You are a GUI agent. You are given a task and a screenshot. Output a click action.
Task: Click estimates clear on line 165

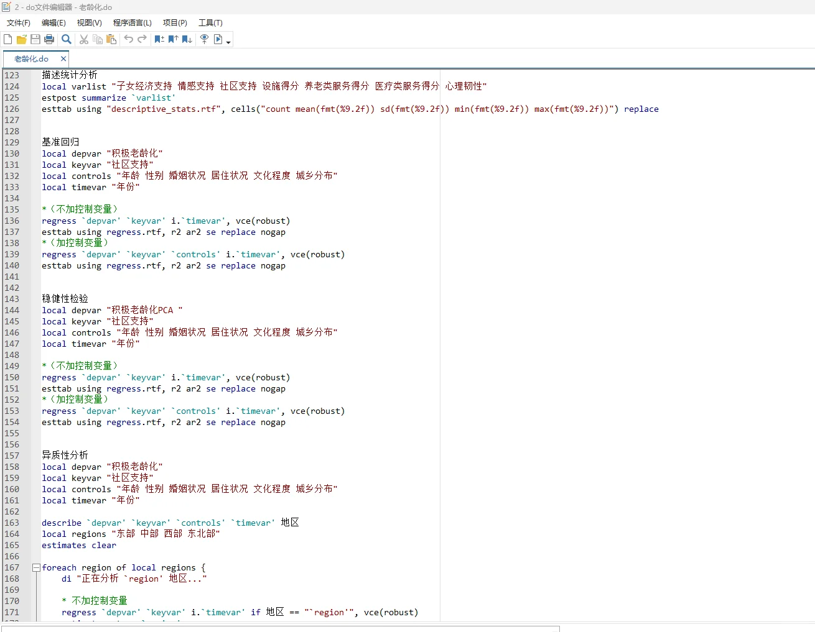coord(79,545)
